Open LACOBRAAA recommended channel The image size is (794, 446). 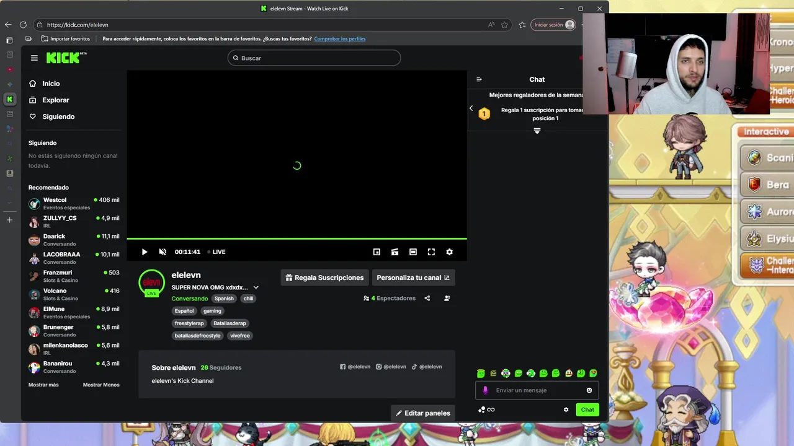pyautogui.click(x=74, y=258)
